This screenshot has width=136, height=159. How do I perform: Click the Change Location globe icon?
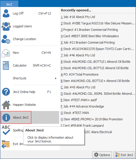click(x=6, y=39)
